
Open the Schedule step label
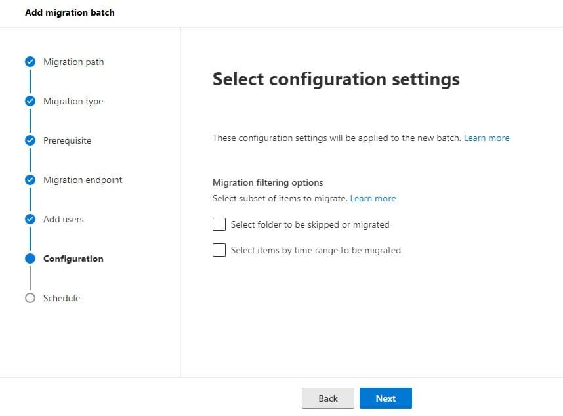click(62, 298)
